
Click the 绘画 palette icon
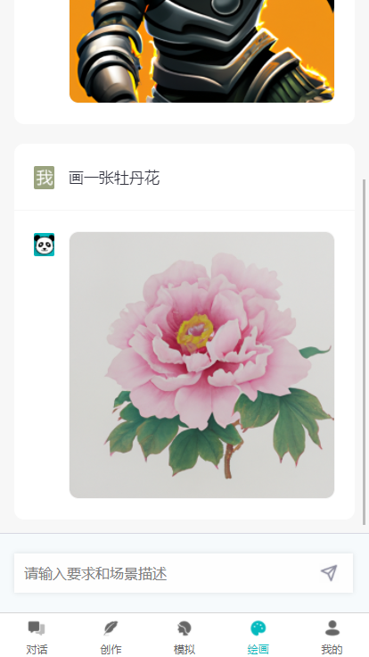point(258,628)
